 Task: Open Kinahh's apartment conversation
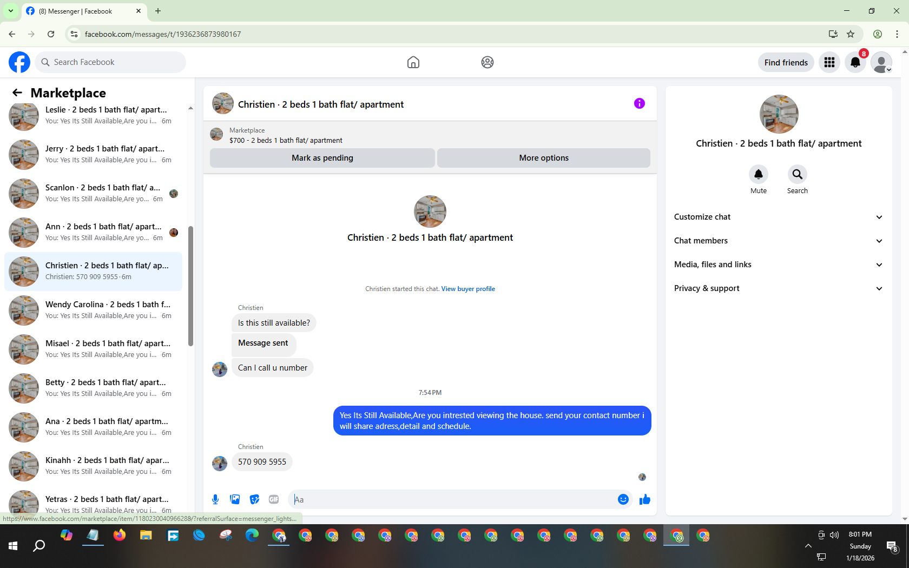point(93,466)
